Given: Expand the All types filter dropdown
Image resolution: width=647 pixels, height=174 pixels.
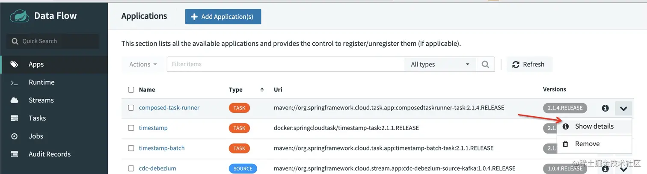Looking at the screenshot, I should [440, 65].
